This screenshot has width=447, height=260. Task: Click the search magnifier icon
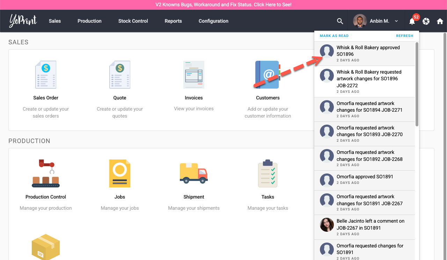point(340,21)
